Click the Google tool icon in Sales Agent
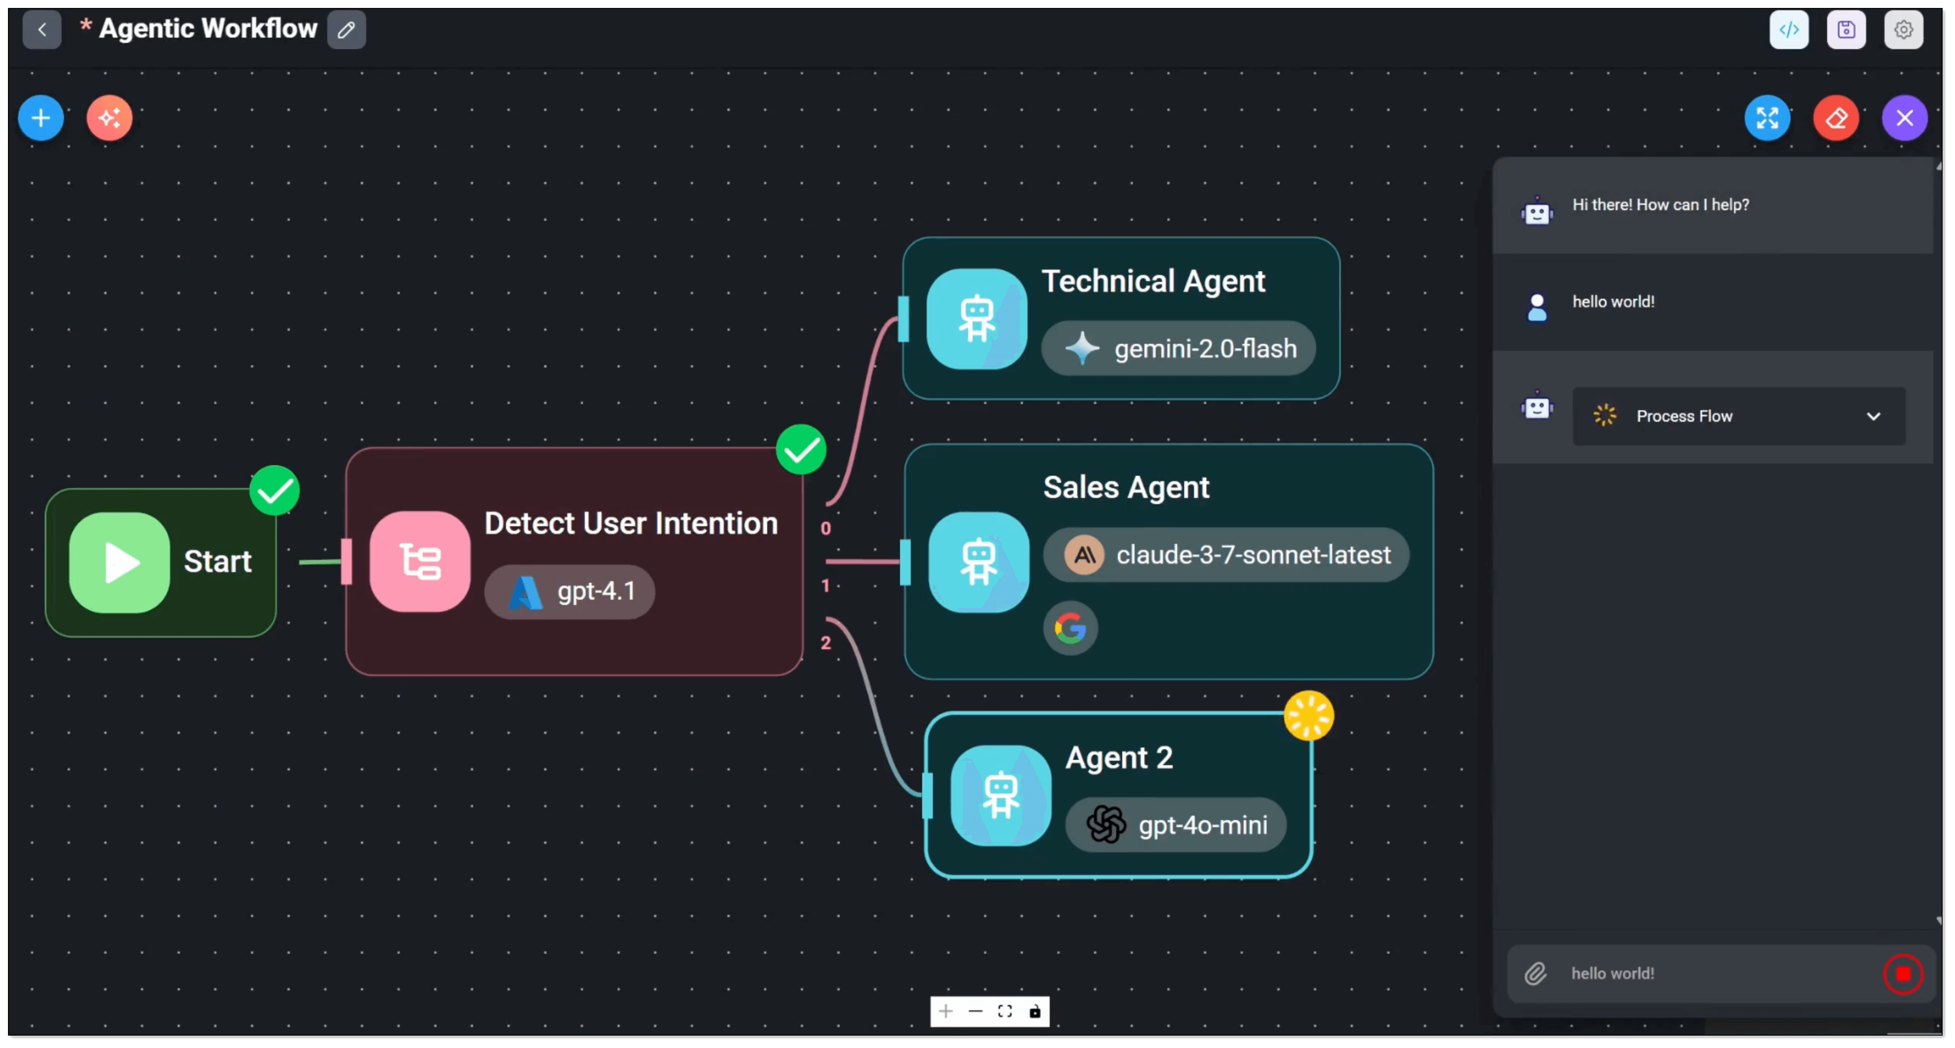The image size is (1955, 1048). pyautogui.click(x=1070, y=628)
